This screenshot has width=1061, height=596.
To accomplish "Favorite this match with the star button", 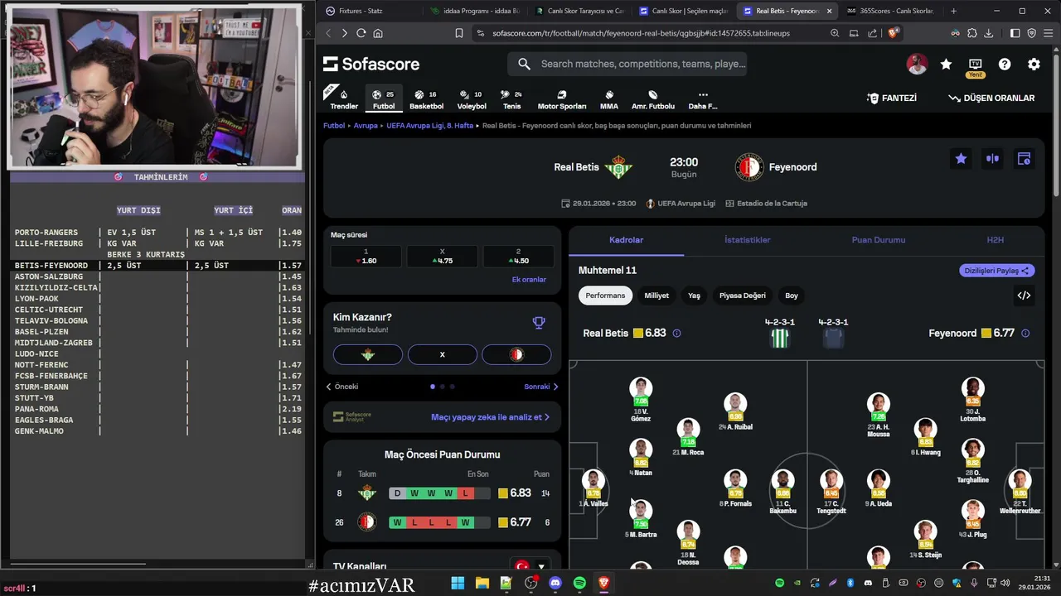I will point(961,159).
